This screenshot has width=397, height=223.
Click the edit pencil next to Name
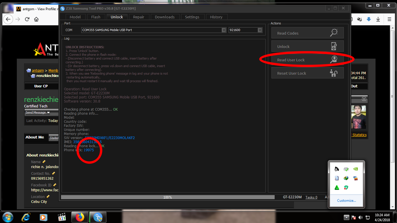coord(44,162)
